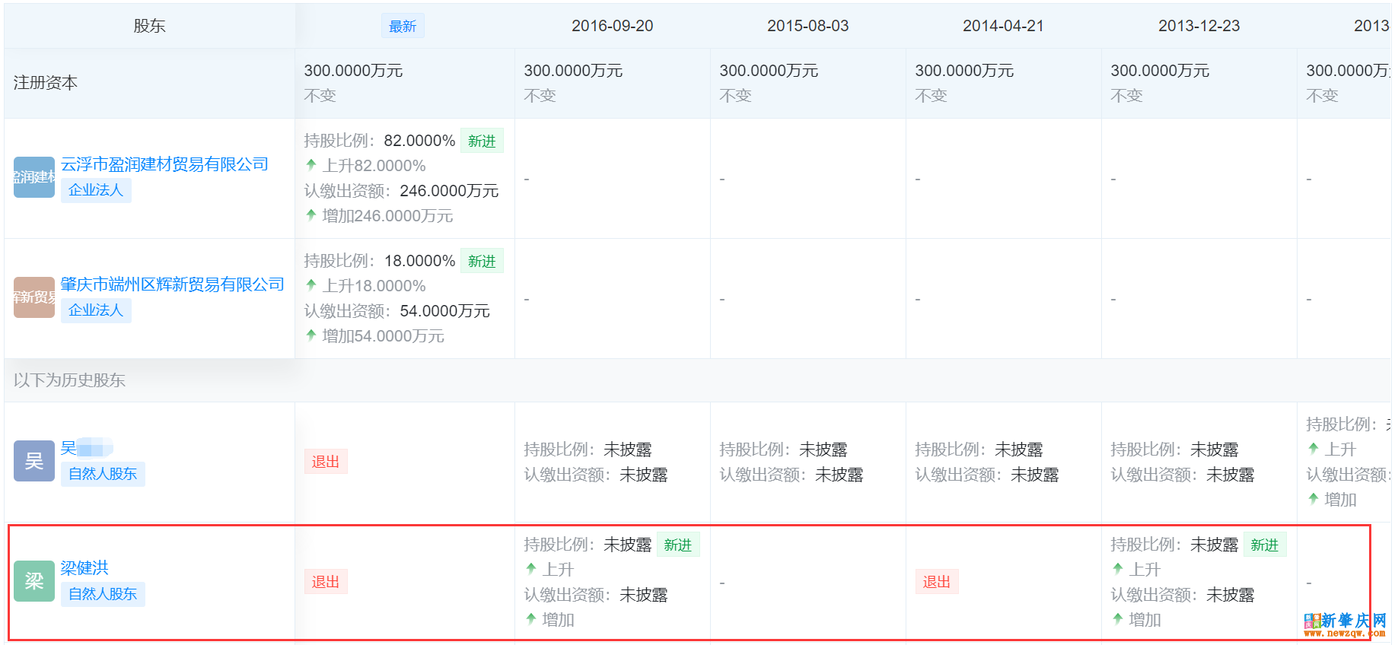Click the 梁 shareholder avatar icon
Screen dimensions: 1398x645
click(x=34, y=581)
